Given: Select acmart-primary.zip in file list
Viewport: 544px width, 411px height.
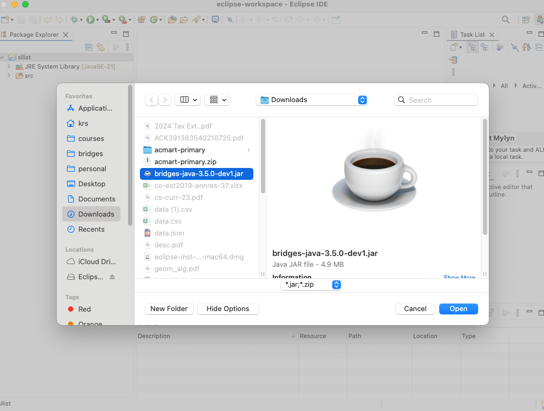Looking at the screenshot, I should coord(196,161).
